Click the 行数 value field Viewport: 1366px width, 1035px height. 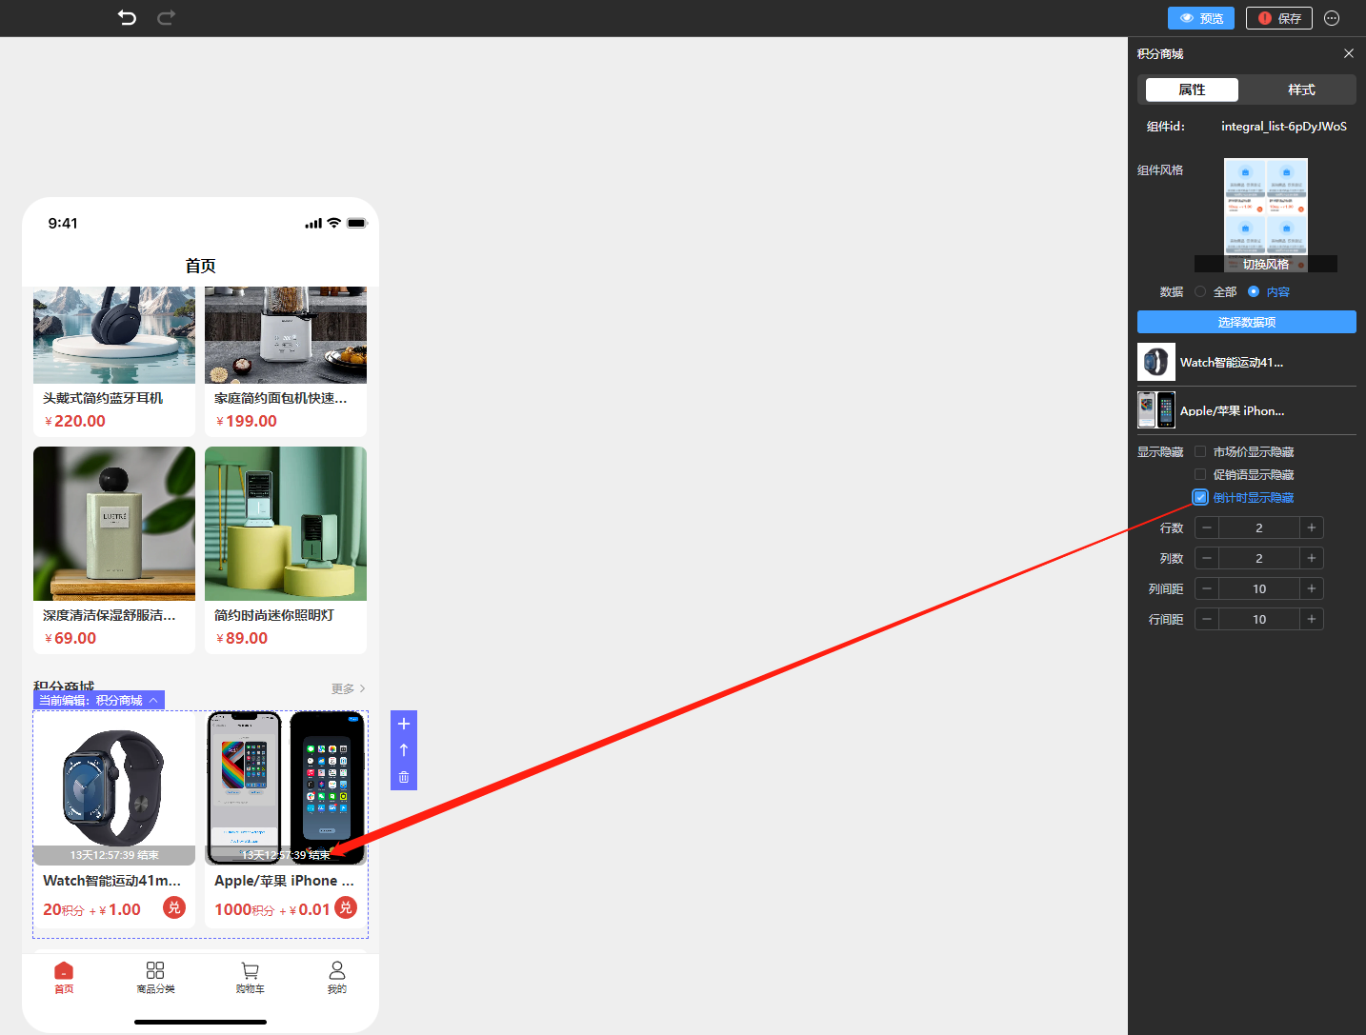pyautogui.click(x=1259, y=527)
